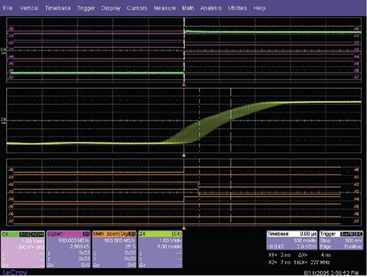Click the DC coupling badge in Trigger box
The image size is (367, 277).
tap(358, 234)
